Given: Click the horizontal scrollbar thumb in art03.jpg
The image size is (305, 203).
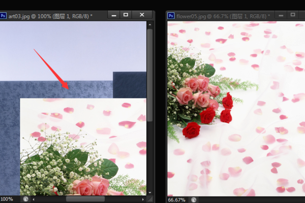Looking at the screenshot, I should [85, 199].
